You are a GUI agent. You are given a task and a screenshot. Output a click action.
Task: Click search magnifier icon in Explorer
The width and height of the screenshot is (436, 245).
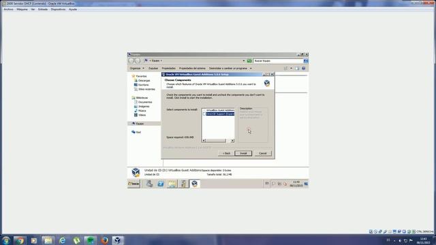coord(306,61)
